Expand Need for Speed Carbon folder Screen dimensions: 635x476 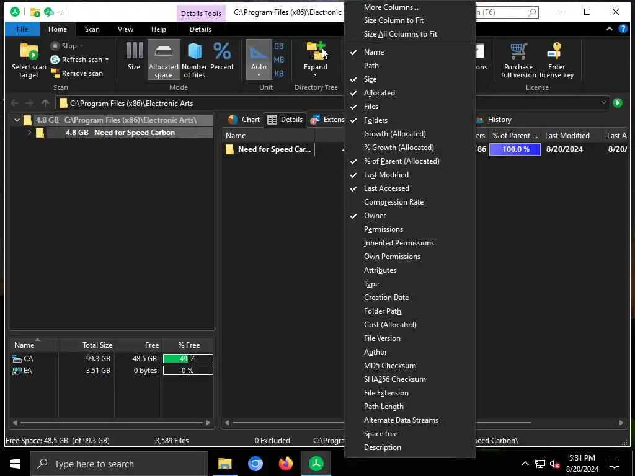pos(29,133)
